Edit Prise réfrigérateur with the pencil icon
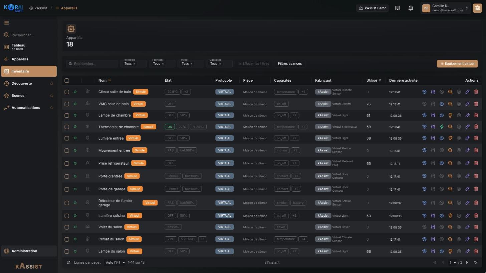 [x=467, y=163]
